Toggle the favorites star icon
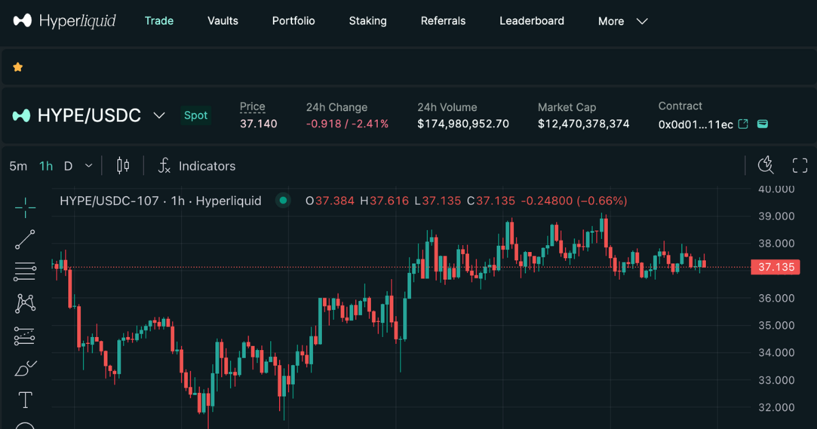This screenshot has height=429, width=817. pyautogui.click(x=18, y=67)
